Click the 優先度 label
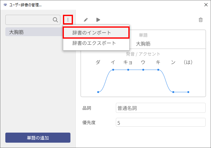The height and width of the screenshot is (148, 211). (89, 123)
